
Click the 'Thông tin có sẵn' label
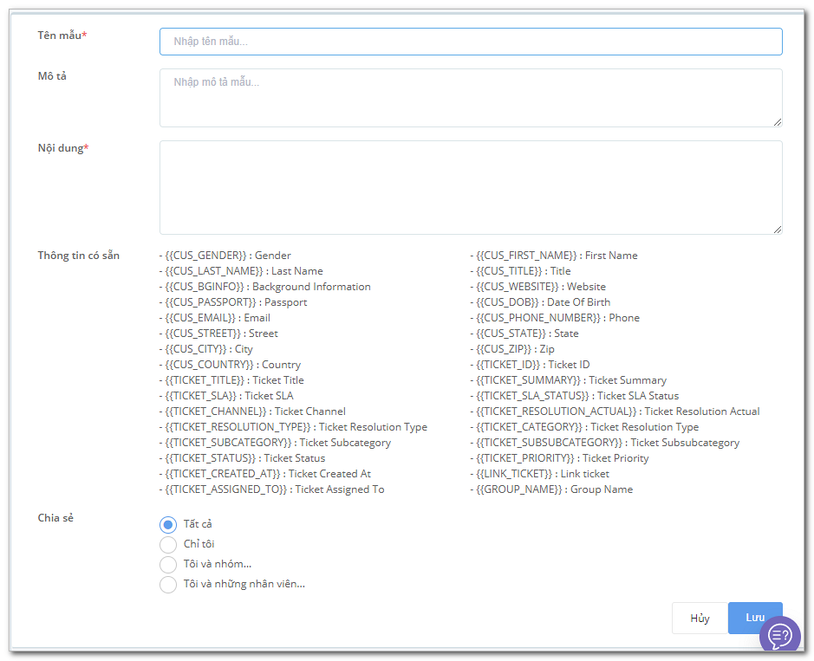78,256
